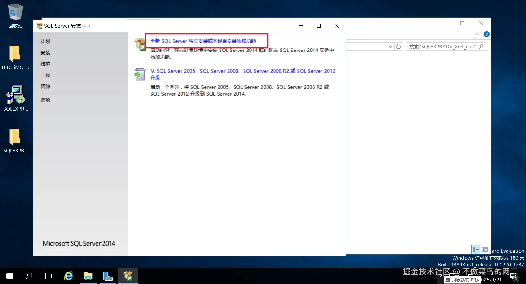Open taskbar search magnifier
Image resolution: width=526 pixels, height=284 pixels.
(x=29, y=276)
